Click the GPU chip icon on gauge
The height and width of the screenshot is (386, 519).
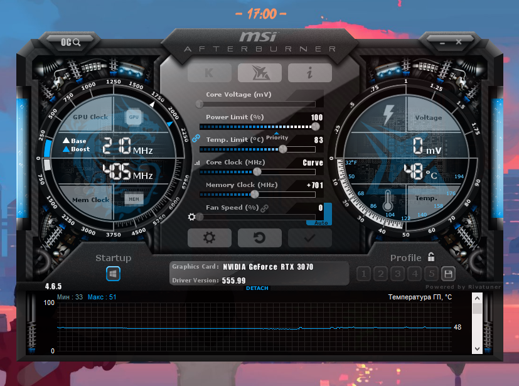tap(134, 117)
